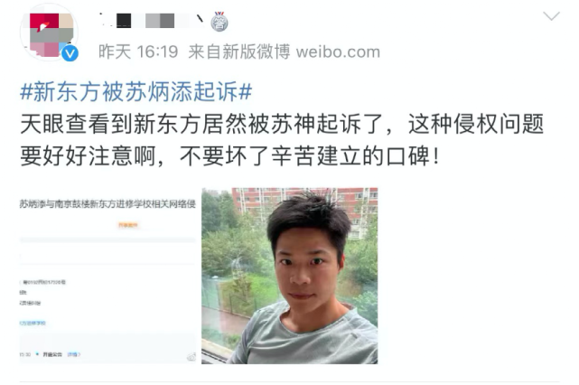579x385 pixels.
Task: Click Weibo watermark icon on document image
Action: 191,357
